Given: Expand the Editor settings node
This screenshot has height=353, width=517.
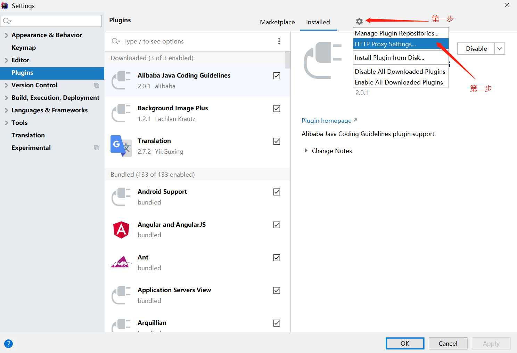Looking at the screenshot, I should 6,60.
